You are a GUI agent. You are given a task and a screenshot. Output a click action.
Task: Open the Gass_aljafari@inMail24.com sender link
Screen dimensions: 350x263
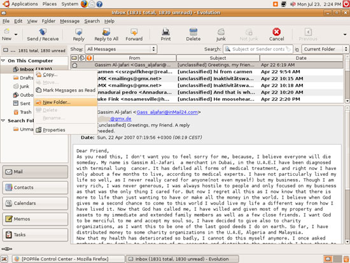167,112
